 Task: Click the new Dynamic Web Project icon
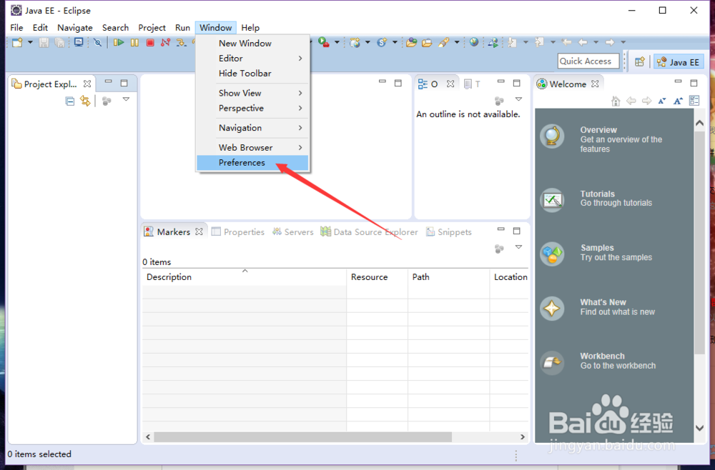point(355,42)
